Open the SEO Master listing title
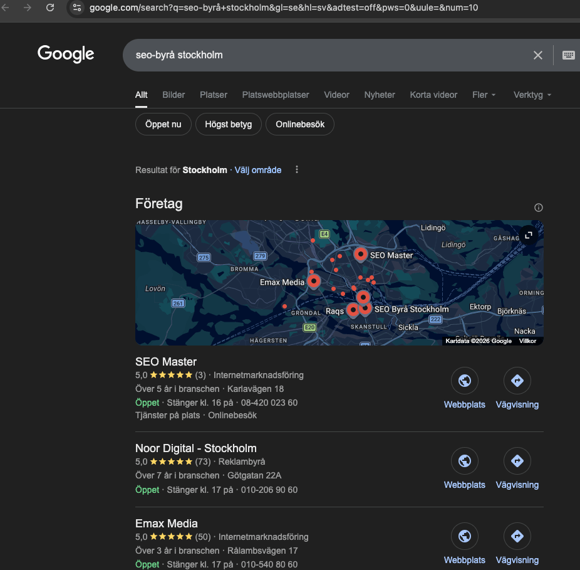The height and width of the screenshot is (570, 580). click(x=166, y=361)
